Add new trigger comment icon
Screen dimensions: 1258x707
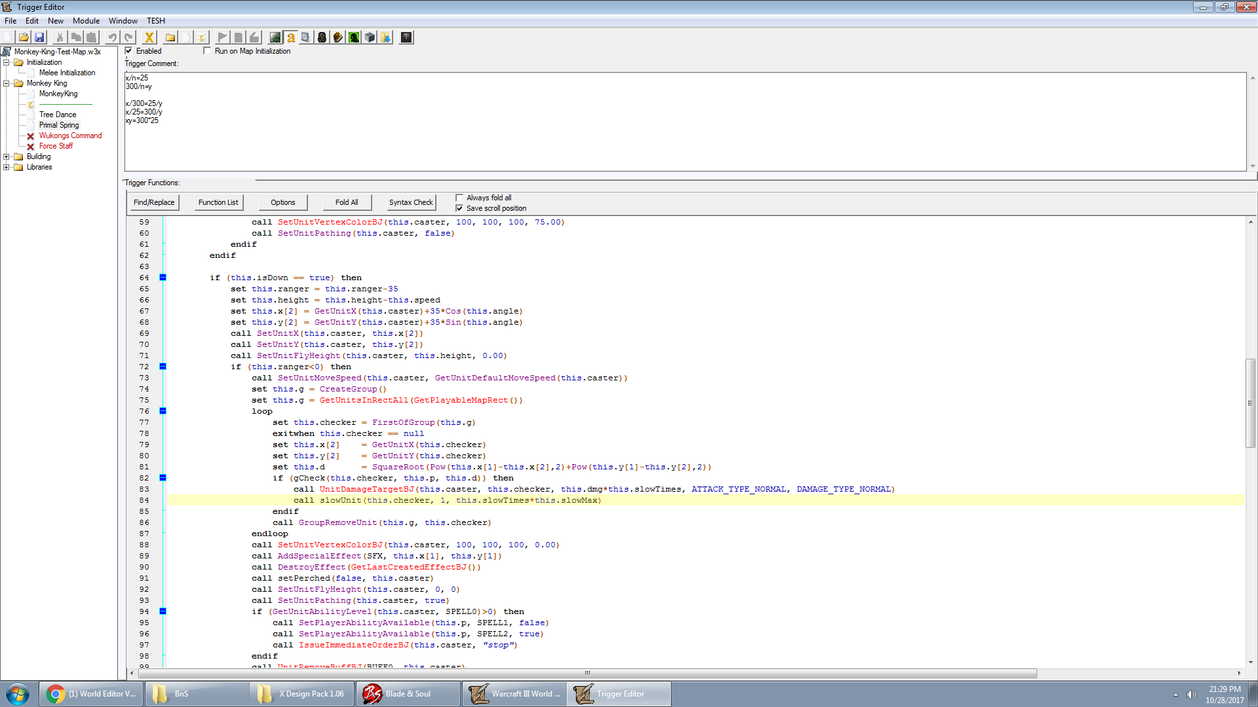point(202,37)
